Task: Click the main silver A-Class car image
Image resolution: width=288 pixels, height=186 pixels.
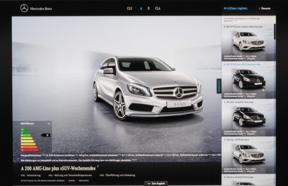Action: [148, 88]
